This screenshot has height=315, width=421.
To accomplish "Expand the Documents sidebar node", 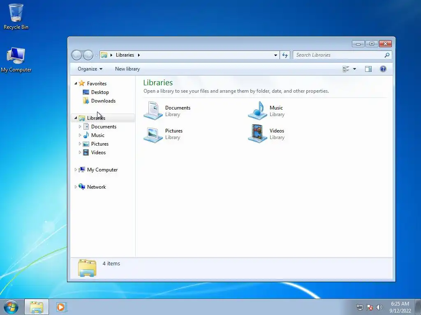I will point(80,126).
